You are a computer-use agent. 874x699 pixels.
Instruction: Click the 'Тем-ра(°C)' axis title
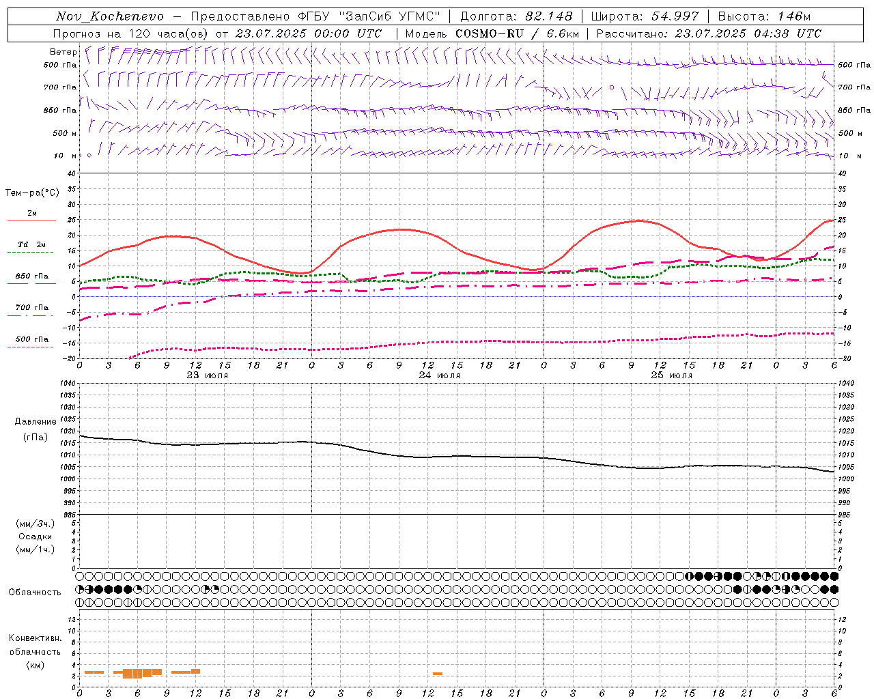pos(32,193)
